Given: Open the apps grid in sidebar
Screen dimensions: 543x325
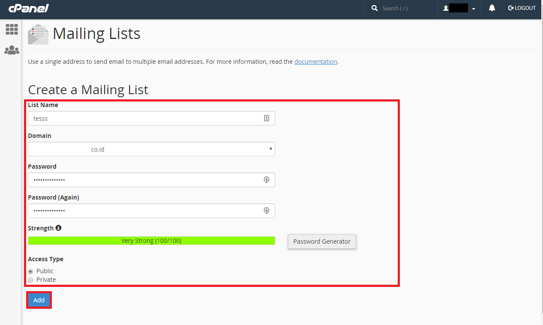Looking at the screenshot, I should pos(12,30).
